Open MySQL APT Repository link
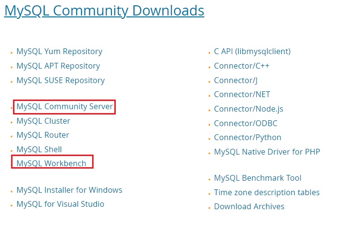This screenshot has height=229, width=357. (58, 66)
